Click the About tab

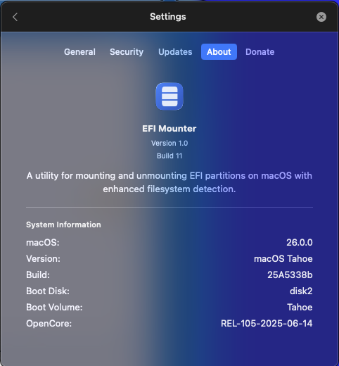(x=219, y=52)
